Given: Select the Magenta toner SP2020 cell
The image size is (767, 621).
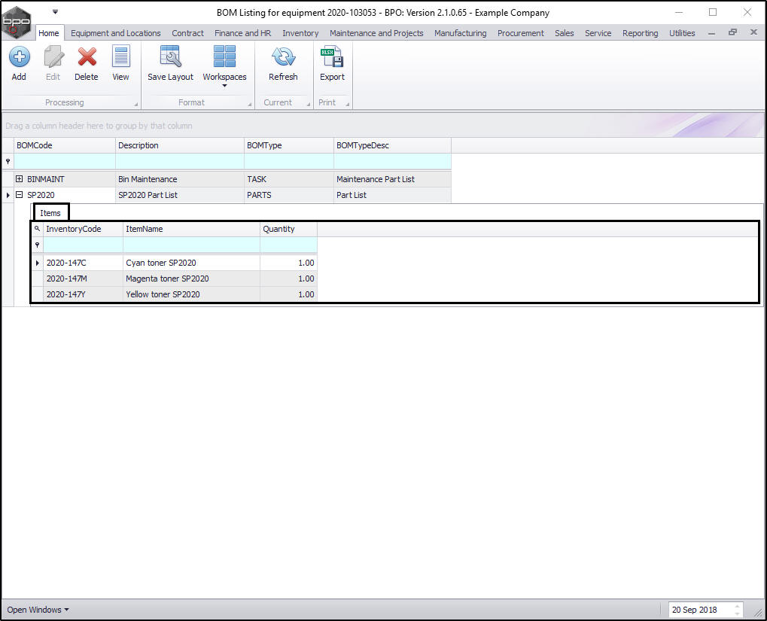Looking at the screenshot, I should point(191,279).
